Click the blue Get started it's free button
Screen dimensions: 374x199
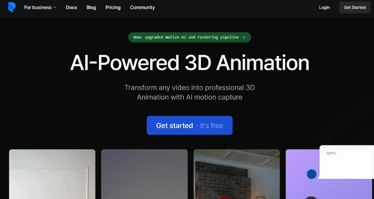(190, 125)
